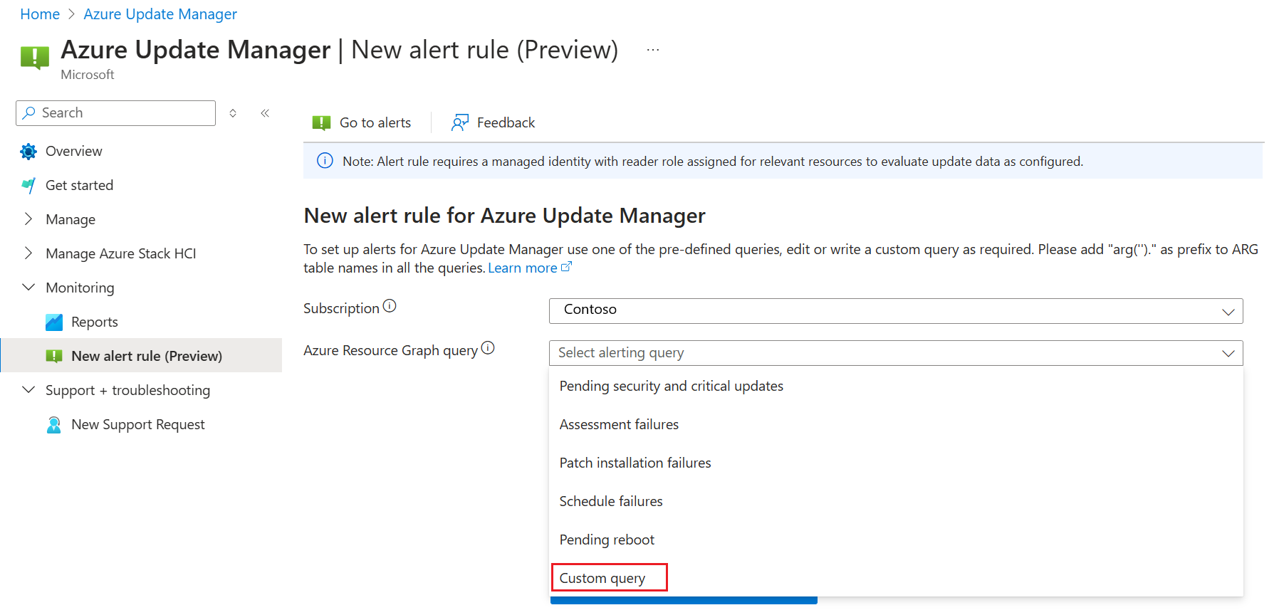Image resolution: width=1279 pixels, height=610 pixels.
Task: Select Patch installation failures query
Action: pyautogui.click(x=635, y=463)
